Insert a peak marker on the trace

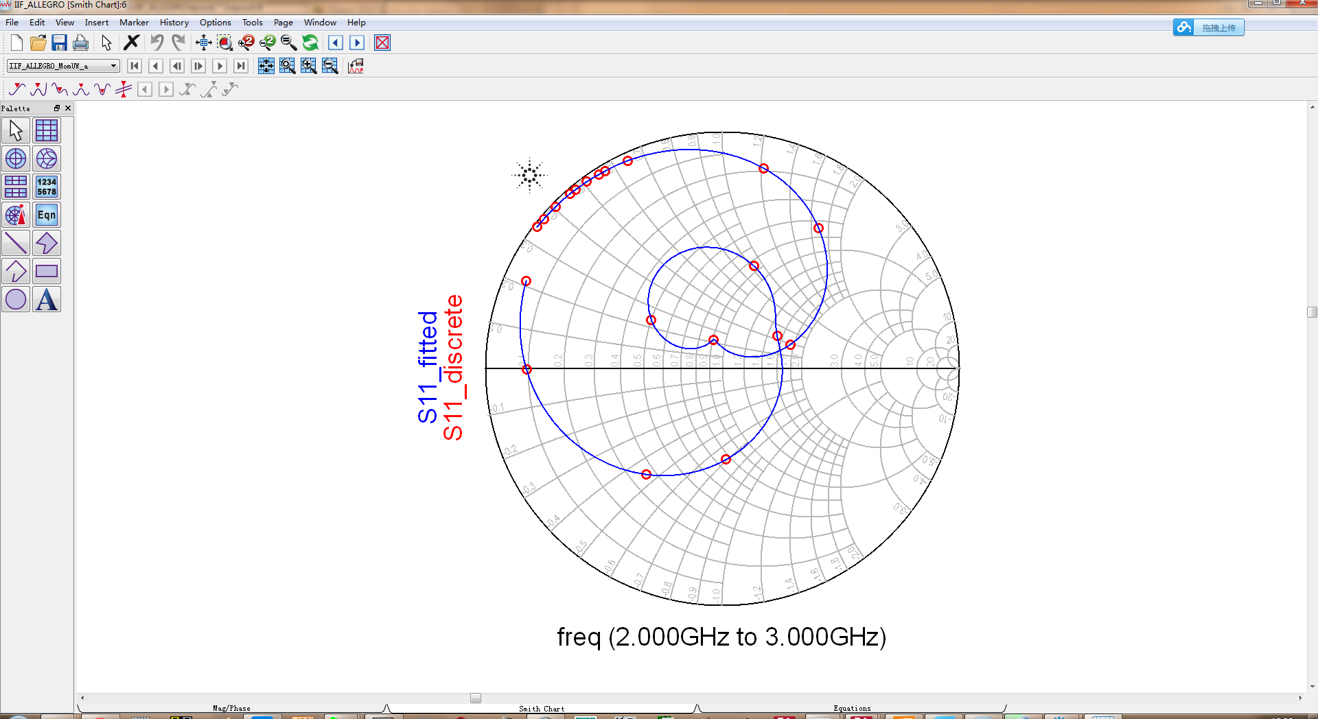pos(38,89)
